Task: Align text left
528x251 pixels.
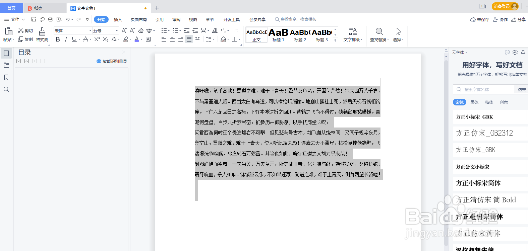Action: coord(164,39)
